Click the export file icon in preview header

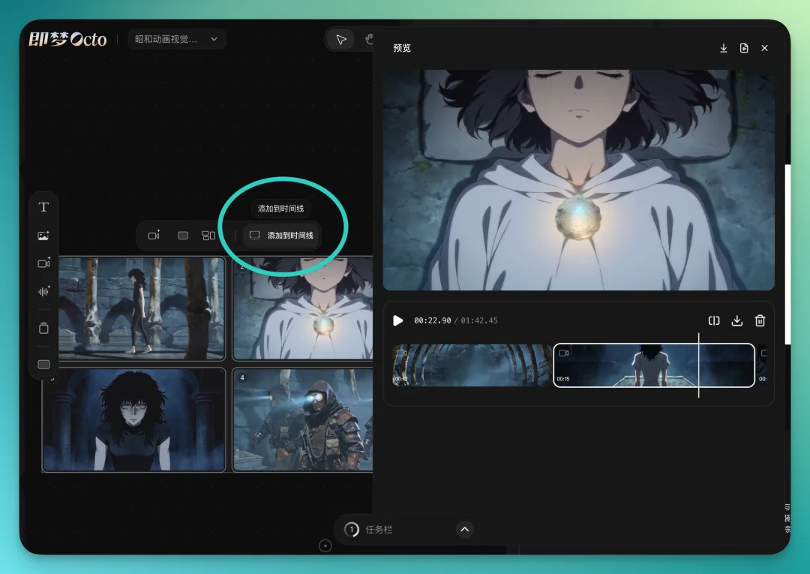744,48
